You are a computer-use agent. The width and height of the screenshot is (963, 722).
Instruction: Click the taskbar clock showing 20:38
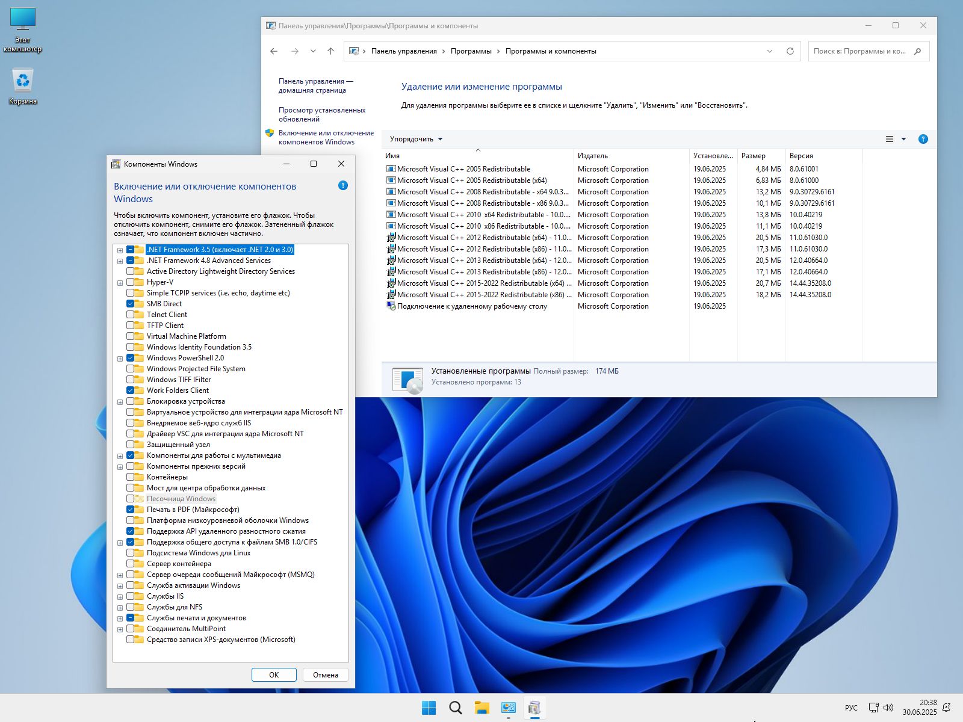tap(920, 707)
